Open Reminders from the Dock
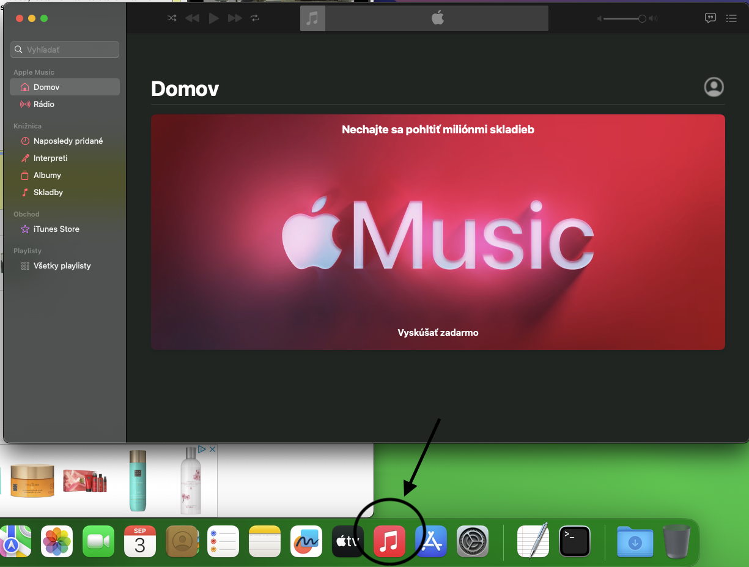Viewport: 749px width, 567px height. [223, 541]
